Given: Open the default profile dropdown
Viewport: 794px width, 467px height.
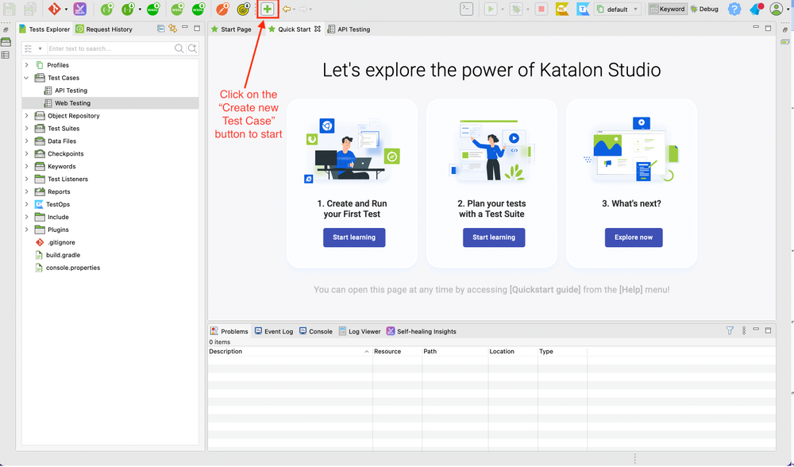Looking at the screenshot, I should pyautogui.click(x=618, y=9).
